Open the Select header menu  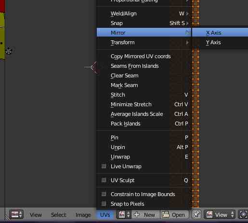coord(58,215)
